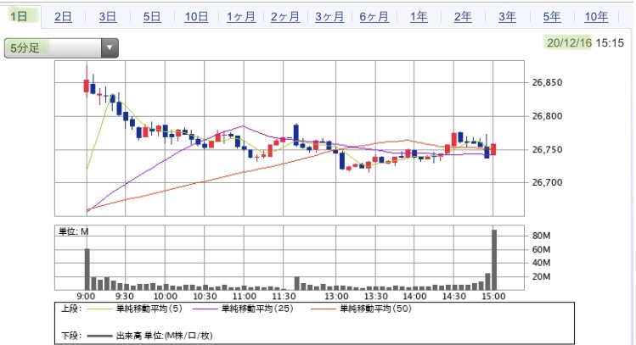Click the 26,750 price axis label
The width and height of the screenshot is (636, 345).
coord(547,150)
